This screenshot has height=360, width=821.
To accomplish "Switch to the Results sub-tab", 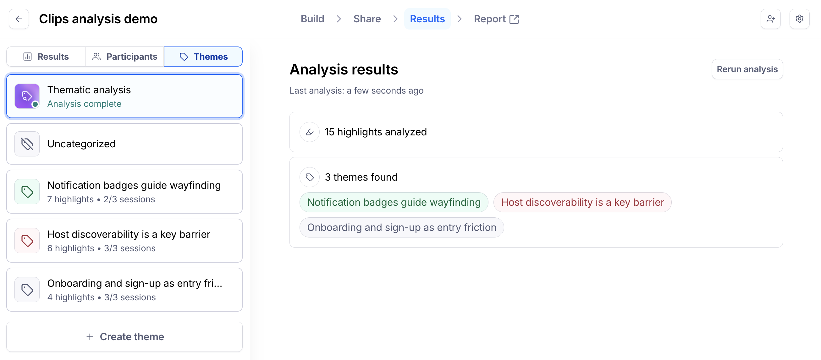I will point(46,57).
